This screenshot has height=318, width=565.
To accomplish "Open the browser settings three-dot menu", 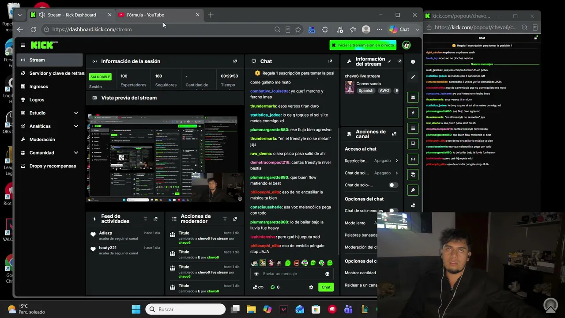I will pyautogui.click(x=379, y=30).
